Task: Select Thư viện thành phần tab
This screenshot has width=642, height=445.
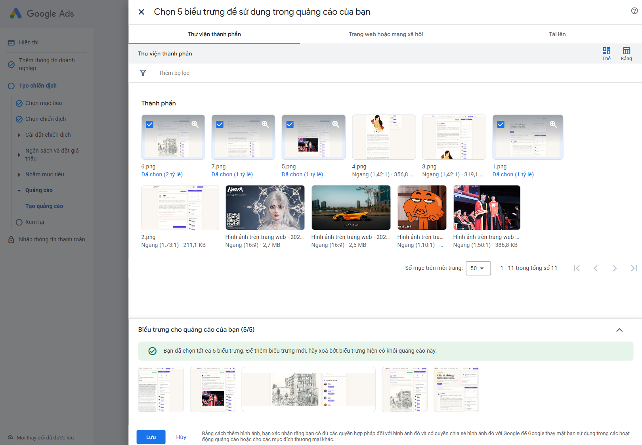Action: 214,34
